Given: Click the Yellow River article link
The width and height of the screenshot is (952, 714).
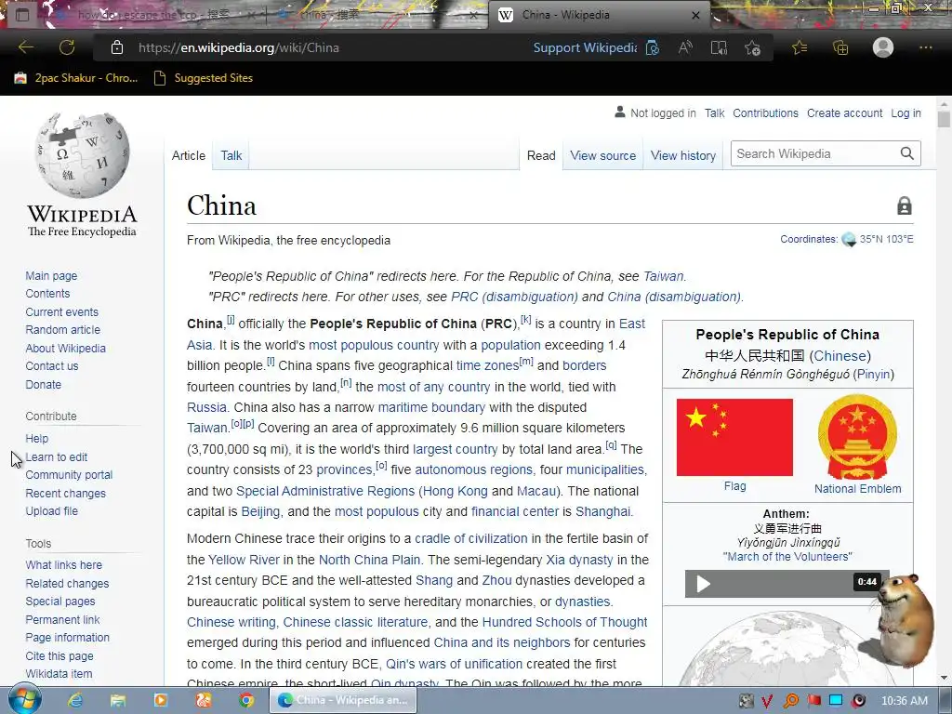Looking at the screenshot, I should [x=245, y=559].
